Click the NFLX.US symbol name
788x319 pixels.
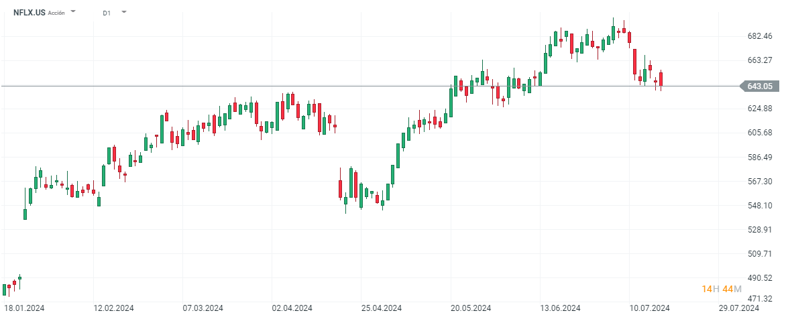[x=30, y=12]
